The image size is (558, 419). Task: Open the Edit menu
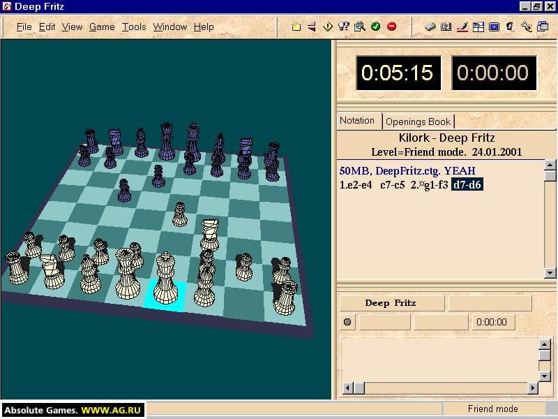click(47, 27)
